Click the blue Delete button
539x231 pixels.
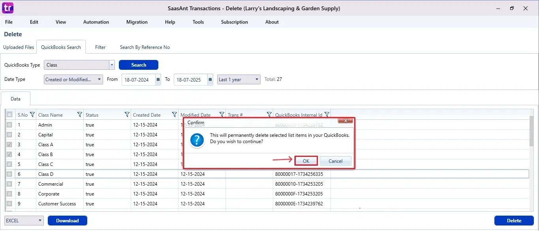[x=514, y=221]
